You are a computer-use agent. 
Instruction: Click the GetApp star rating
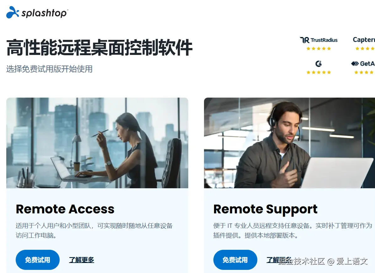click(364, 72)
